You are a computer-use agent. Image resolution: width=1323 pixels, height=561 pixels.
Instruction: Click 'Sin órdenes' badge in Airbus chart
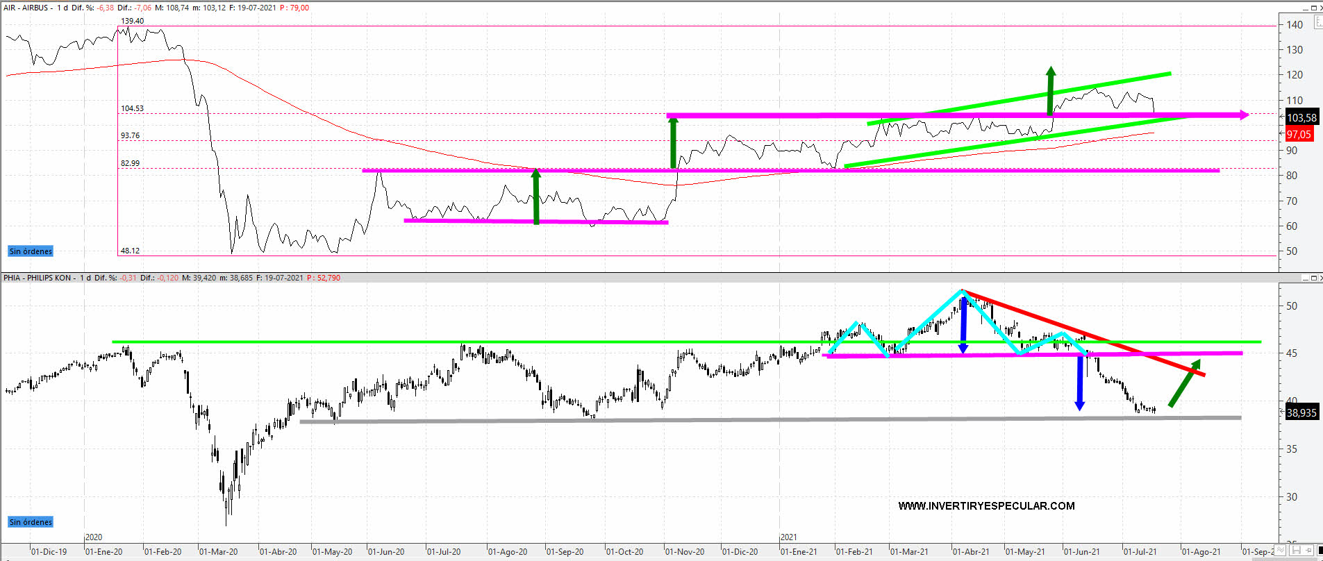point(31,251)
